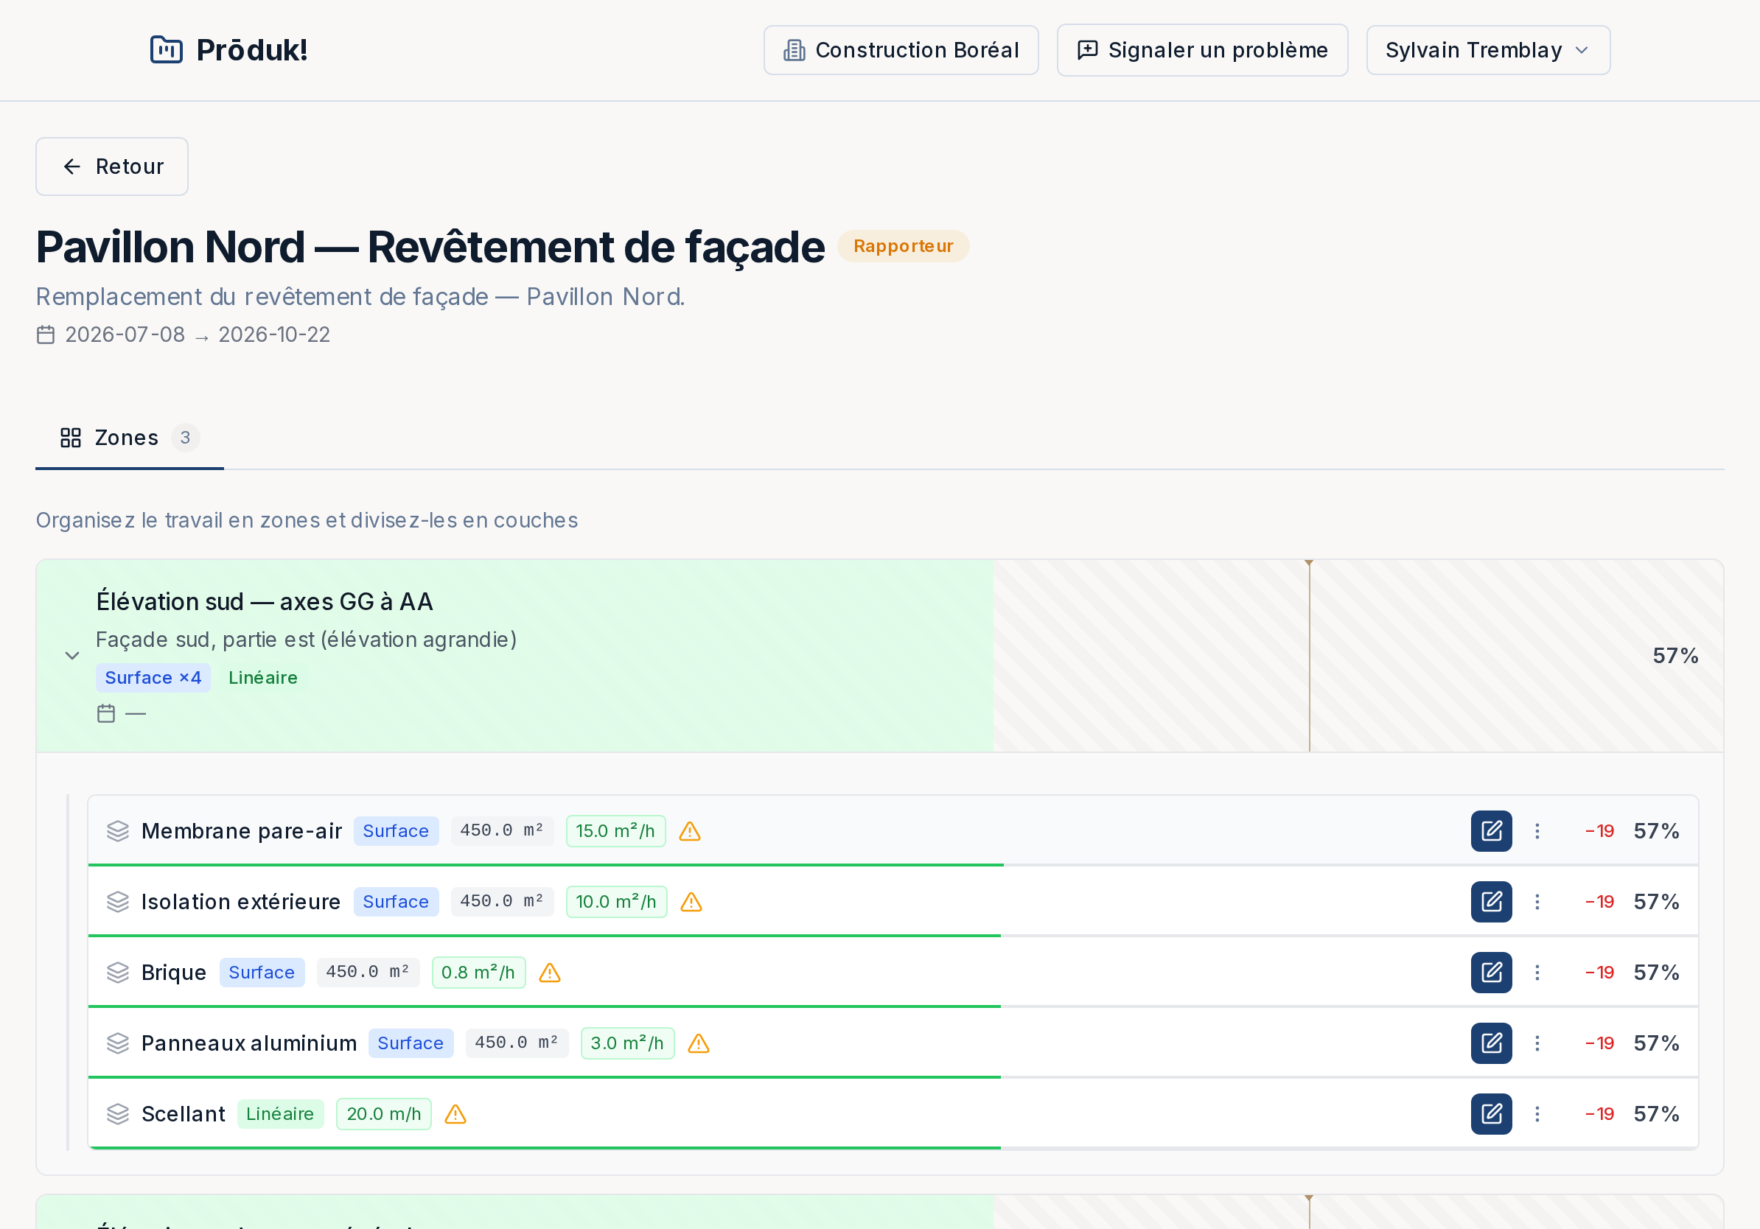Open more options for Scellant
Screen dimensions: 1760x1229
(x=1537, y=1113)
